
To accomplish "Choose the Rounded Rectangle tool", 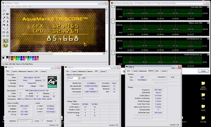I will (8, 36).
